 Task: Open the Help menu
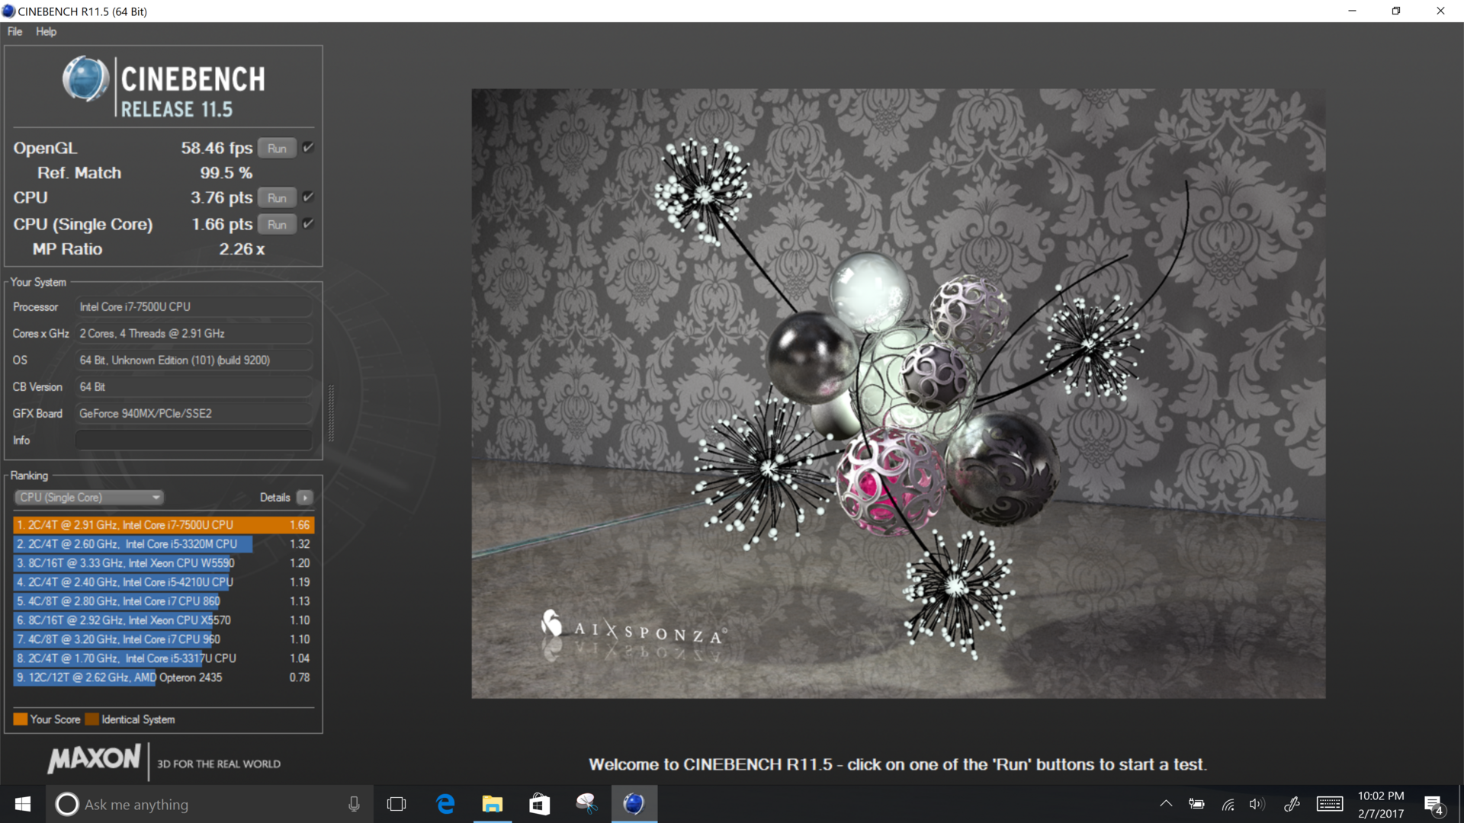[46, 31]
